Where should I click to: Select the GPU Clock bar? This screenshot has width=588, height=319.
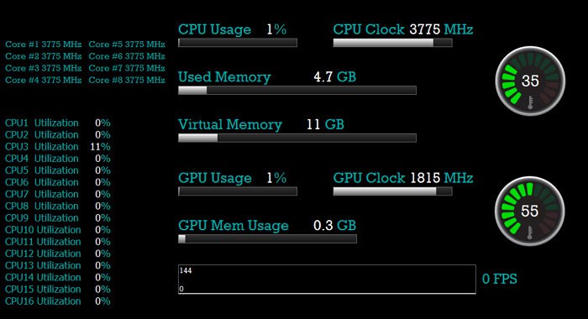pyautogui.click(x=392, y=191)
